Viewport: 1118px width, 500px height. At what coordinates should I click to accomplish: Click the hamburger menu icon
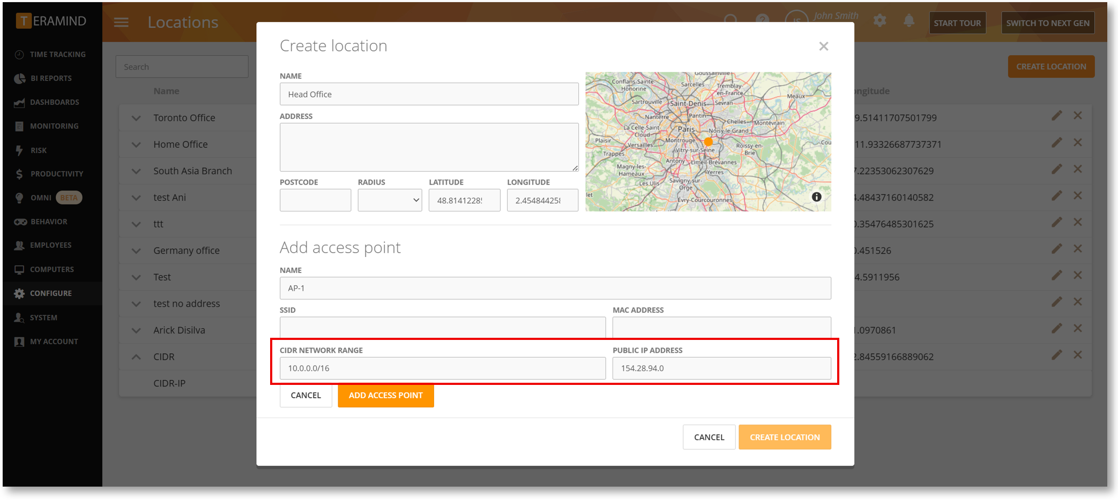[121, 22]
